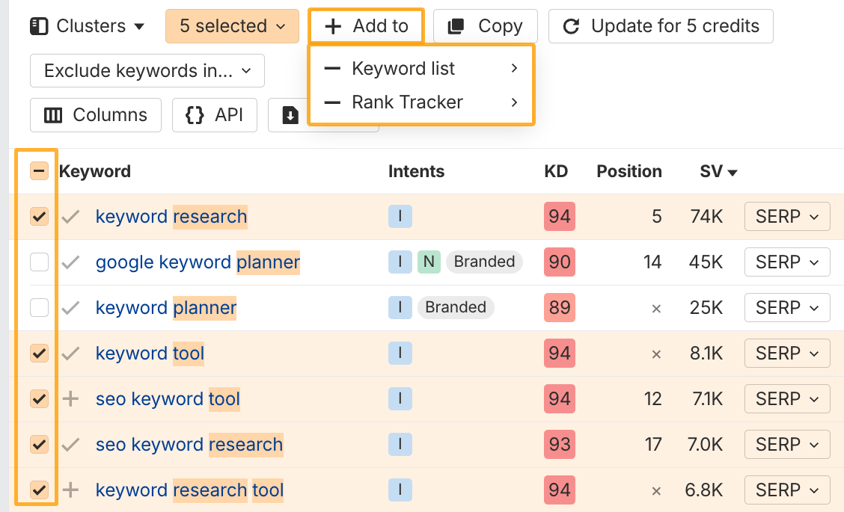Select the Copy icon
This screenshot has height=512, width=844.
[456, 25]
